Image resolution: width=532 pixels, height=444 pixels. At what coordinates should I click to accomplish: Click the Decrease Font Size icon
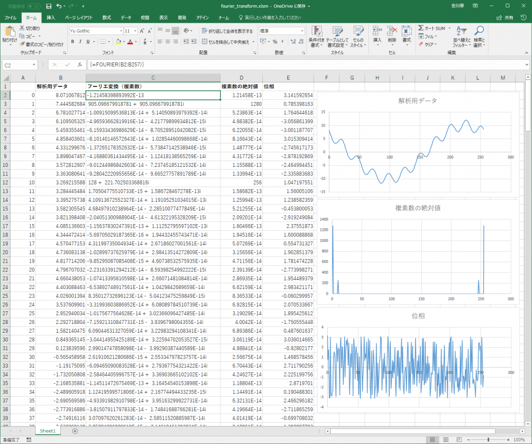point(150,31)
